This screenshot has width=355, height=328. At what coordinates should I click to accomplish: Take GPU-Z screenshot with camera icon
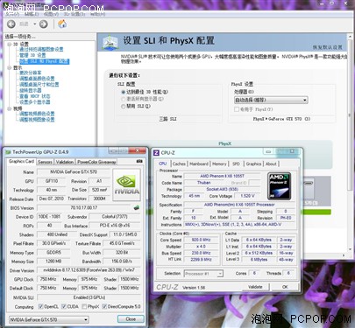click(x=139, y=161)
